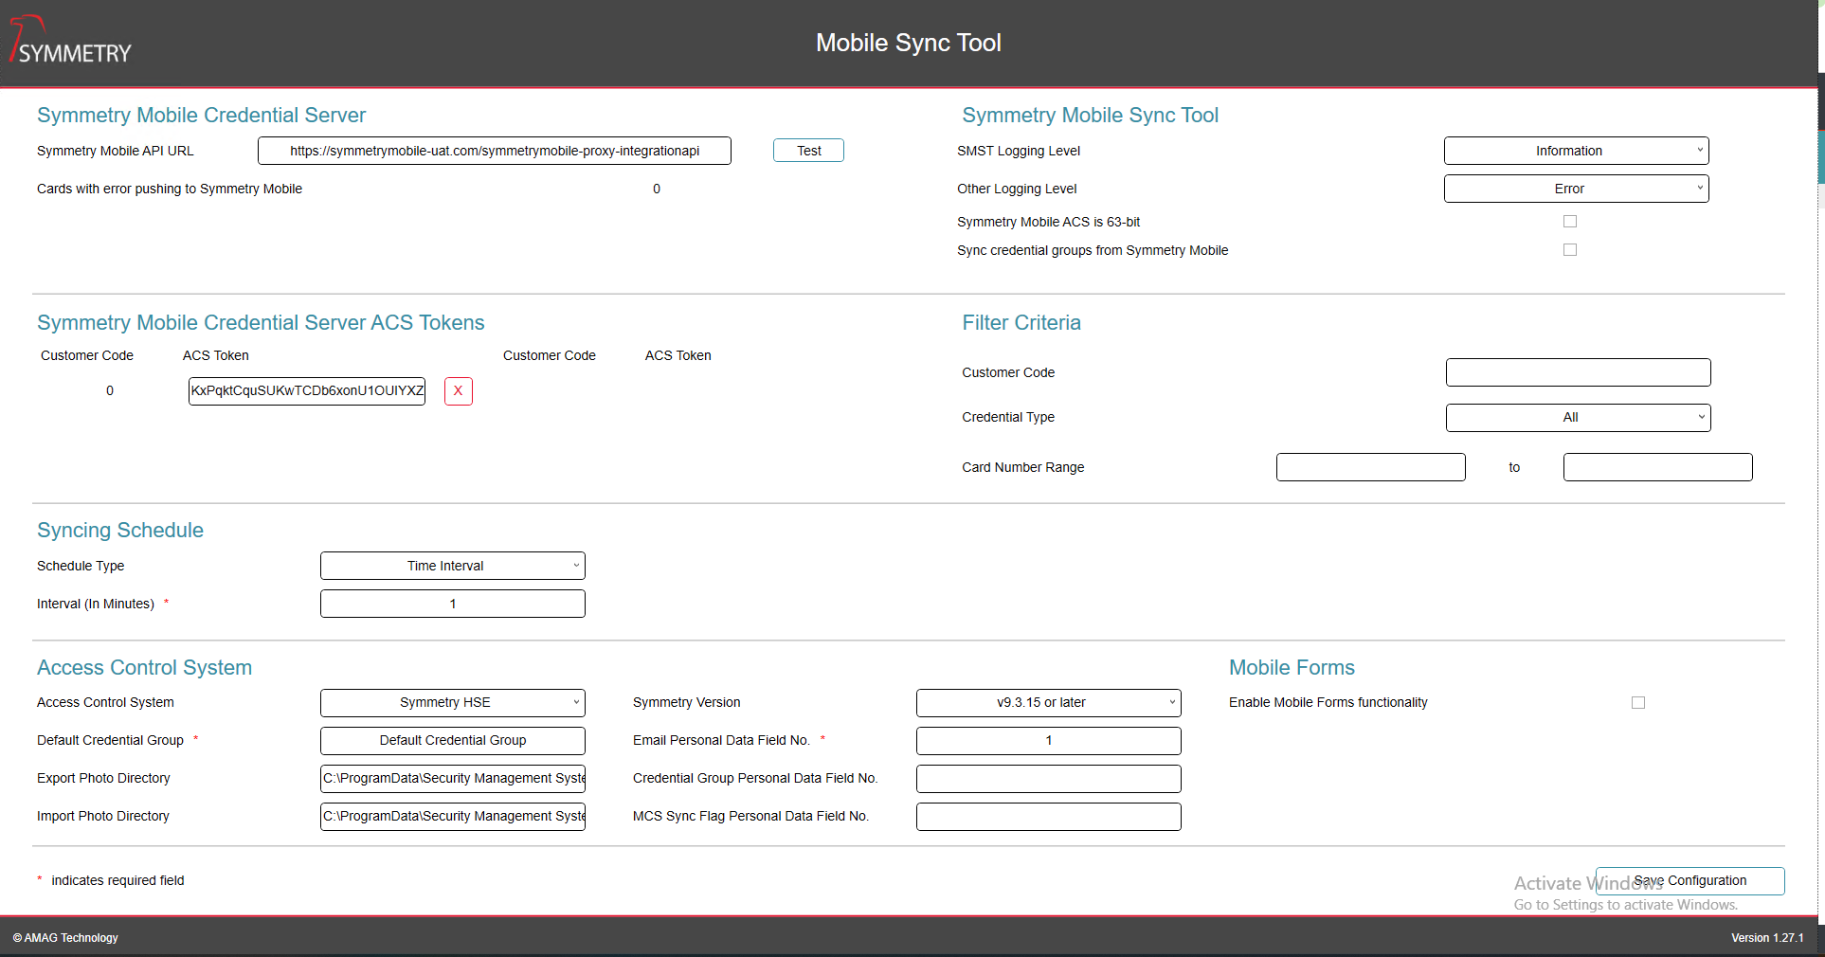Click 'Mobile Sync Tool' page title
Image resolution: width=1825 pixels, height=957 pixels.
pyautogui.click(x=909, y=43)
